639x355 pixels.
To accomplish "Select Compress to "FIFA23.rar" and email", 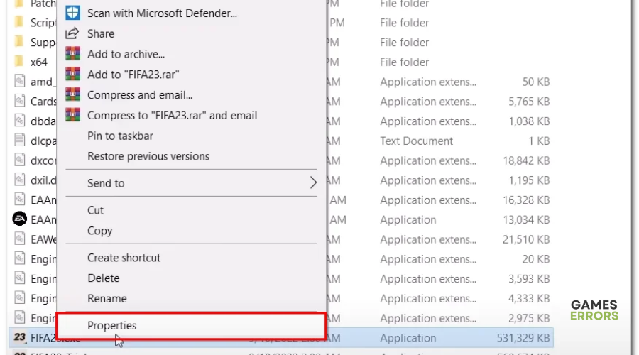I will coord(172,115).
